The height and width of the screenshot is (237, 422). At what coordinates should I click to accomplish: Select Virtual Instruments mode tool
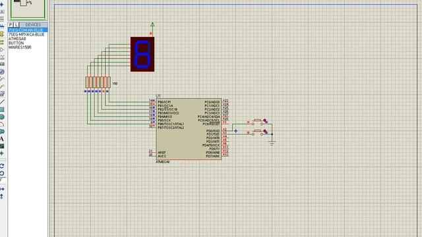point(2,93)
